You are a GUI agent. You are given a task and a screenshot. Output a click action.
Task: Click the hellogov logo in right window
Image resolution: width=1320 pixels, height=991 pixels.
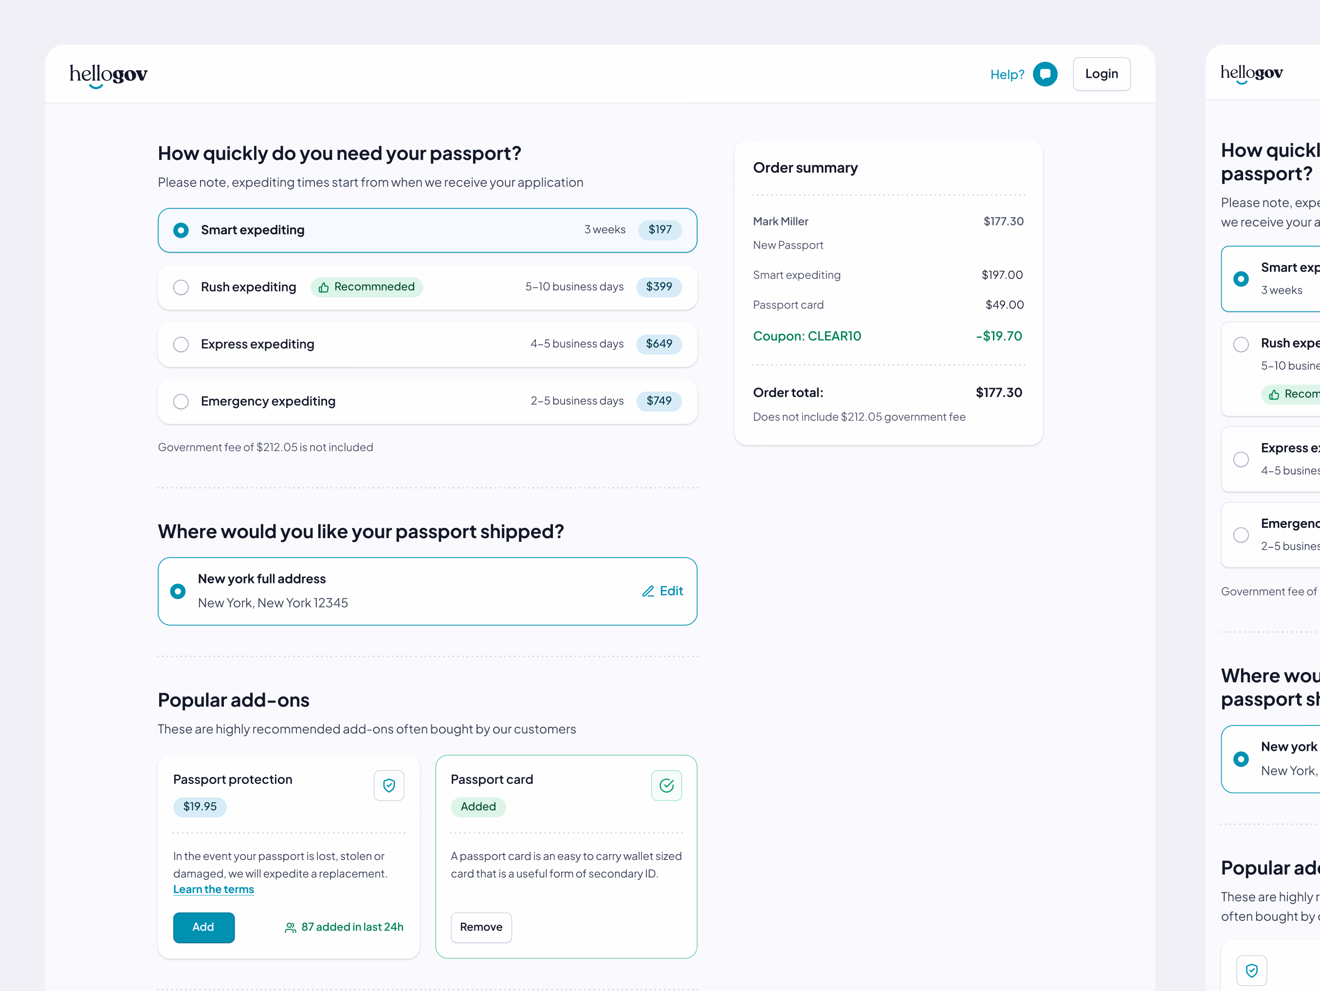[x=1251, y=74]
